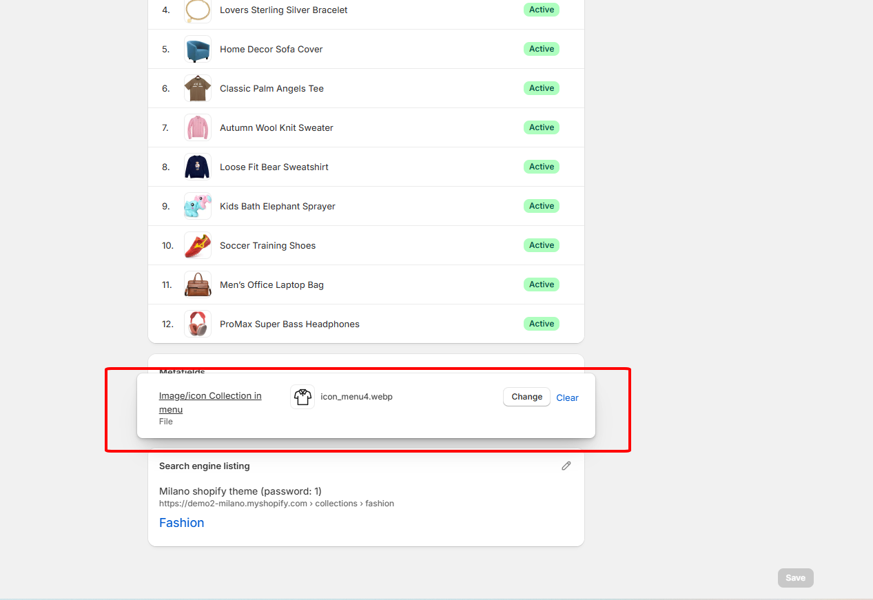The image size is (873, 600).
Task: Click the red headphones product thumbnail
Action: (198, 324)
